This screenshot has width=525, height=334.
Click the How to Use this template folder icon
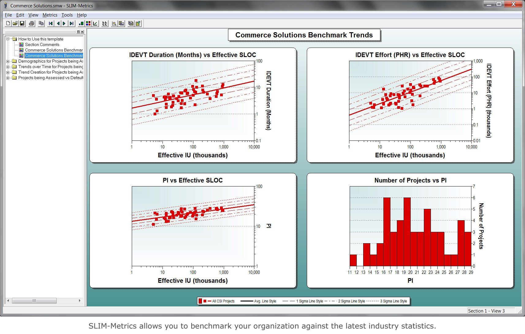14,39
